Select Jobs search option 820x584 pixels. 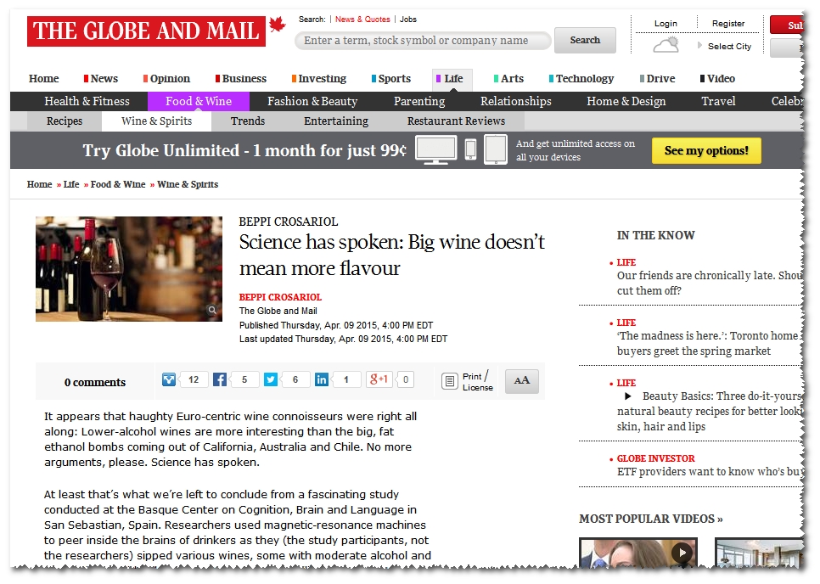pyautogui.click(x=408, y=20)
